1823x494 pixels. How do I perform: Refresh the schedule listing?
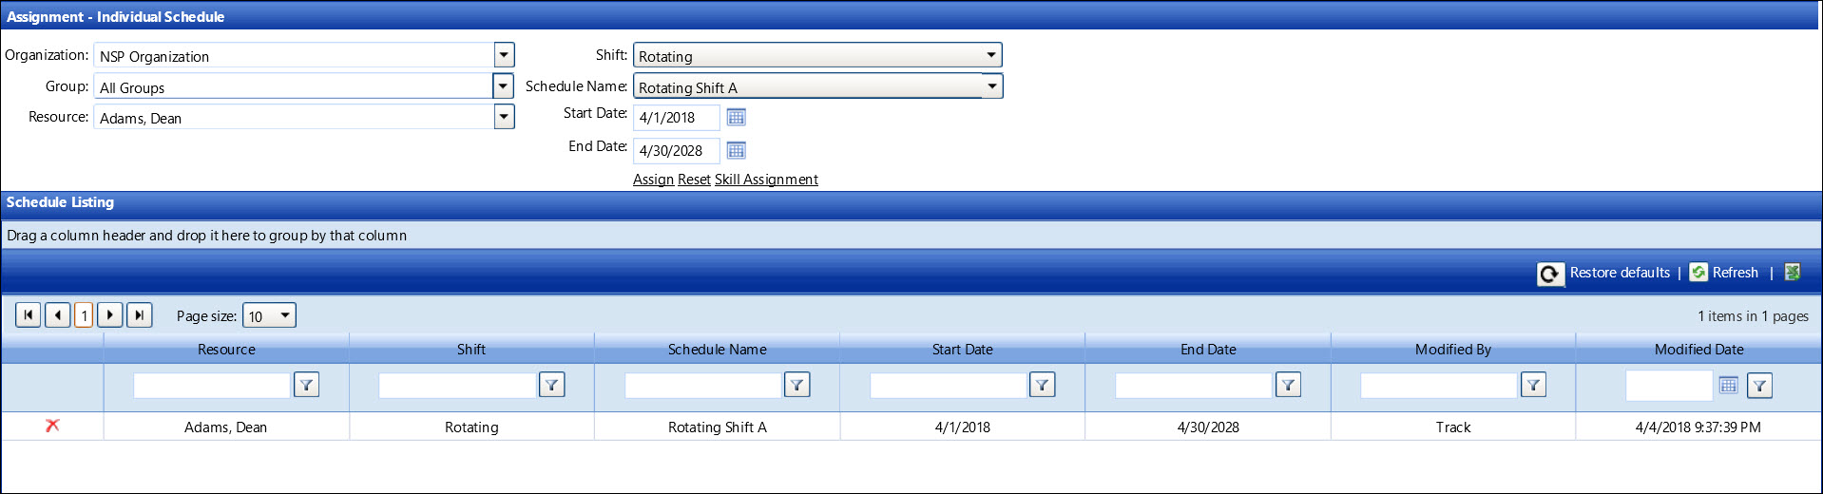coord(1724,273)
